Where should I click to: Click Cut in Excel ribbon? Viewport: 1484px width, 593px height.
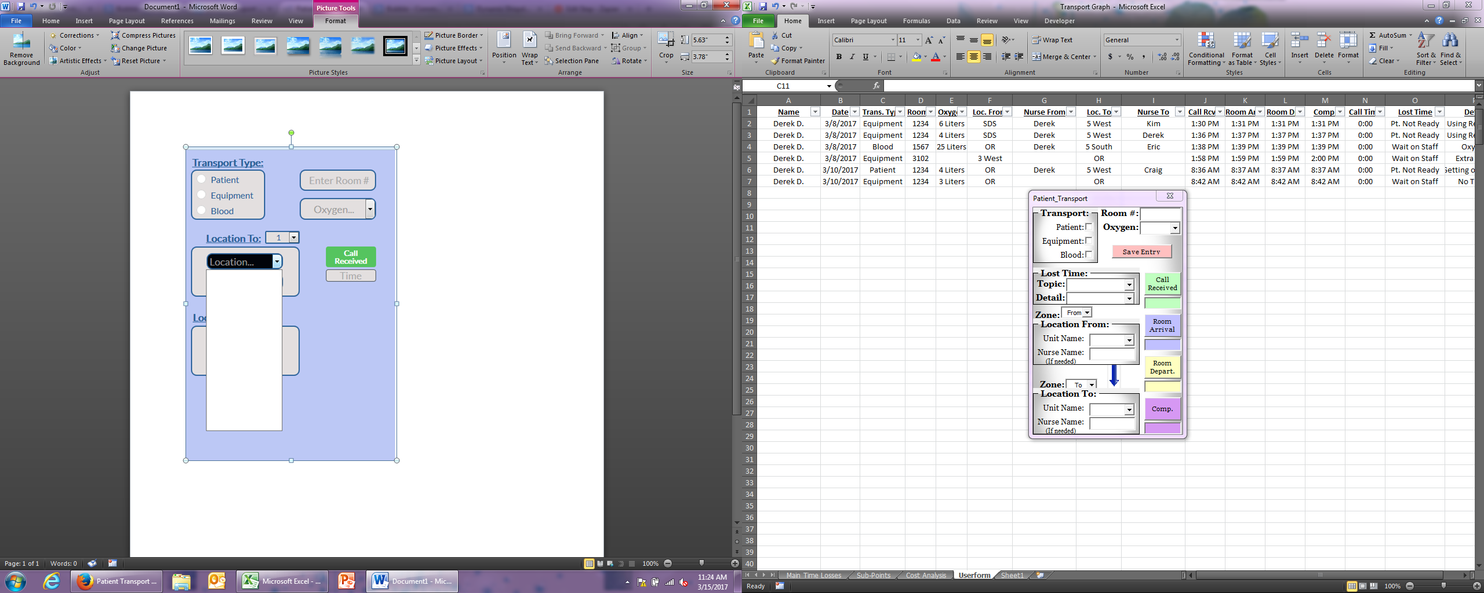click(781, 35)
